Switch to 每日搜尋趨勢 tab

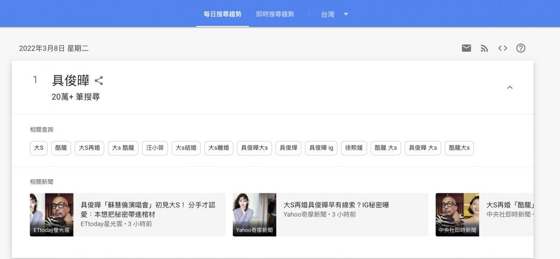tap(222, 14)
